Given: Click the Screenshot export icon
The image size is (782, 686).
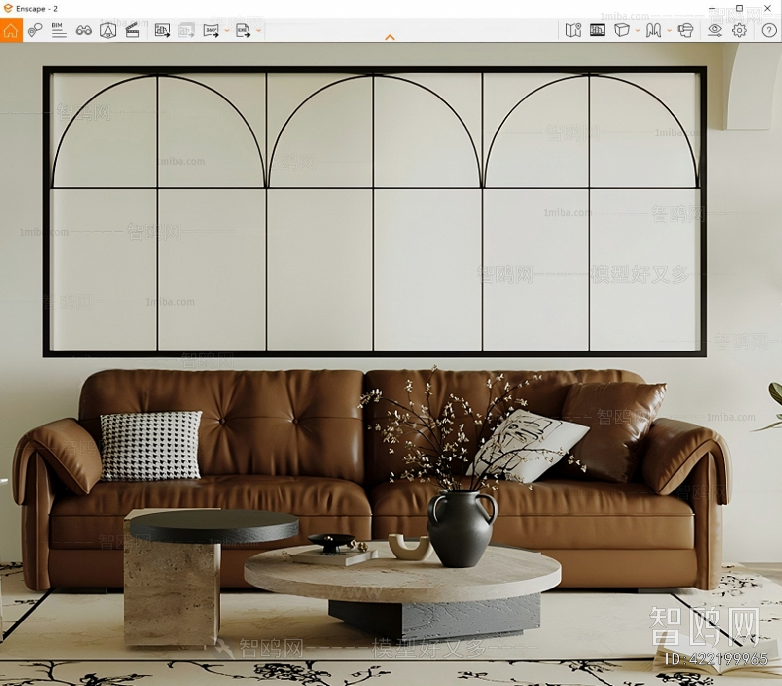Looking at the screenshot, I should coord(162,30).
